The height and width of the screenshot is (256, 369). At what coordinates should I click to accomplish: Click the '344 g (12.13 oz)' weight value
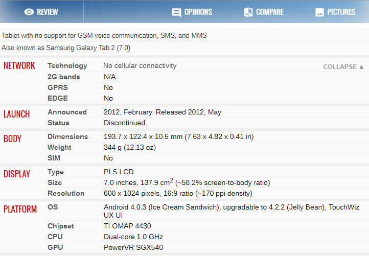130,148
